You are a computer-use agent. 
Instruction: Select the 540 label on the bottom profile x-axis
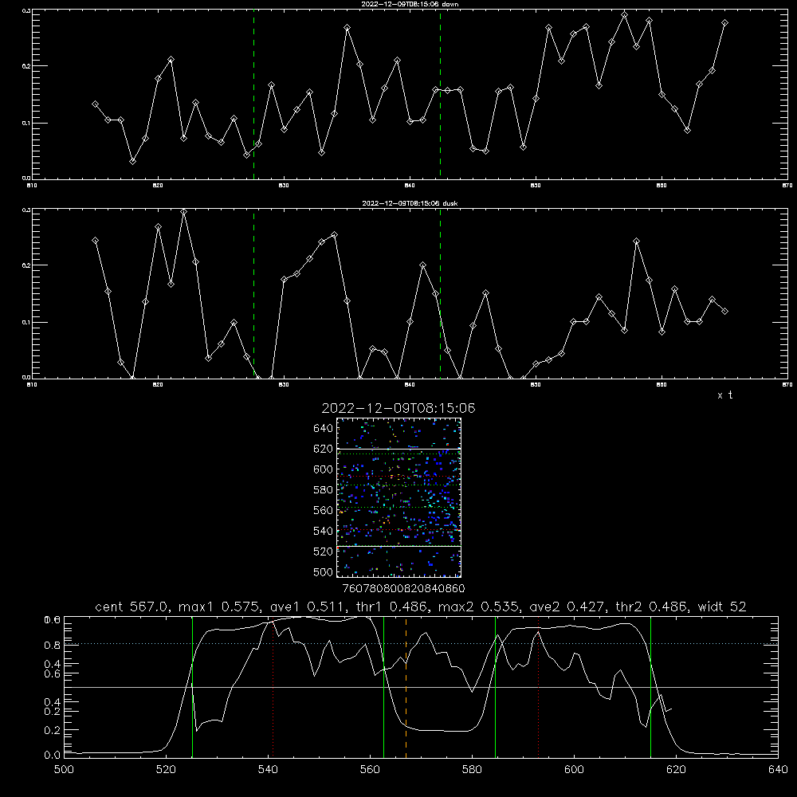click(268, 770)
